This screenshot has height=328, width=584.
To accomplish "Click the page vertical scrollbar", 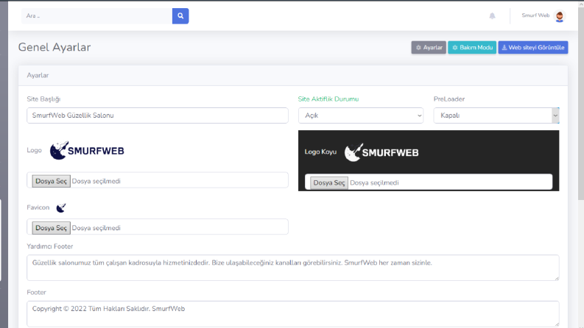I will coord(580,104).
